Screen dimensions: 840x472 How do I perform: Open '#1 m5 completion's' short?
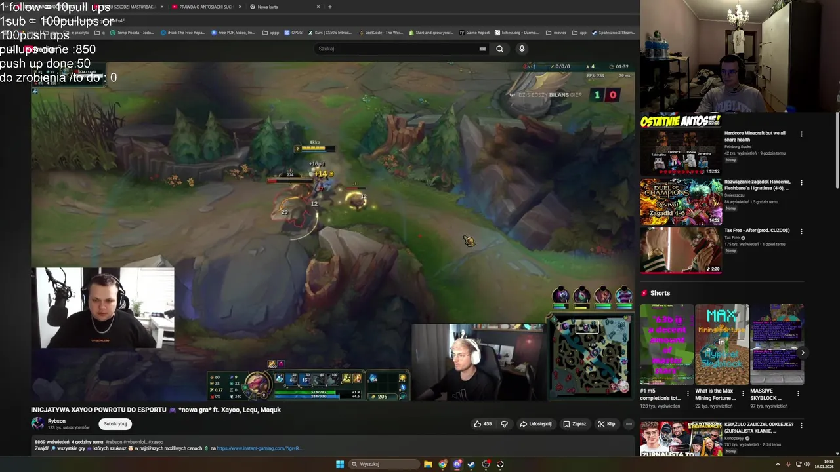[x=667, y=344]
